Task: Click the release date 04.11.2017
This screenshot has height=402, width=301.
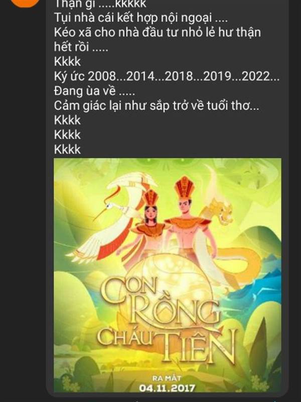Action: point(168,387)
